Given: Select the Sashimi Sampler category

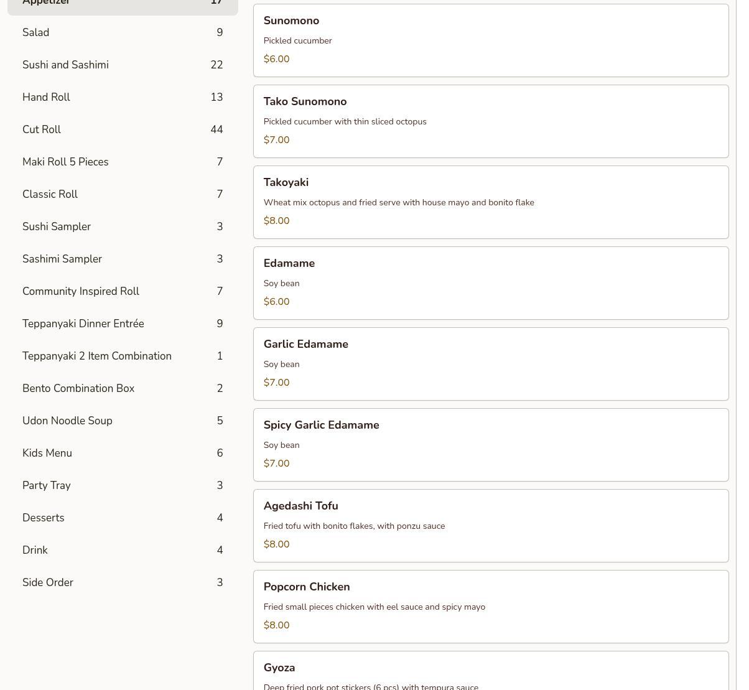Looking at the screenshot, I should coord(123,259).
